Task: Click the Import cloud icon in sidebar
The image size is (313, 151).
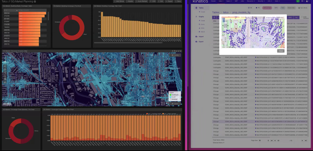Action: [x=196, y=36]
